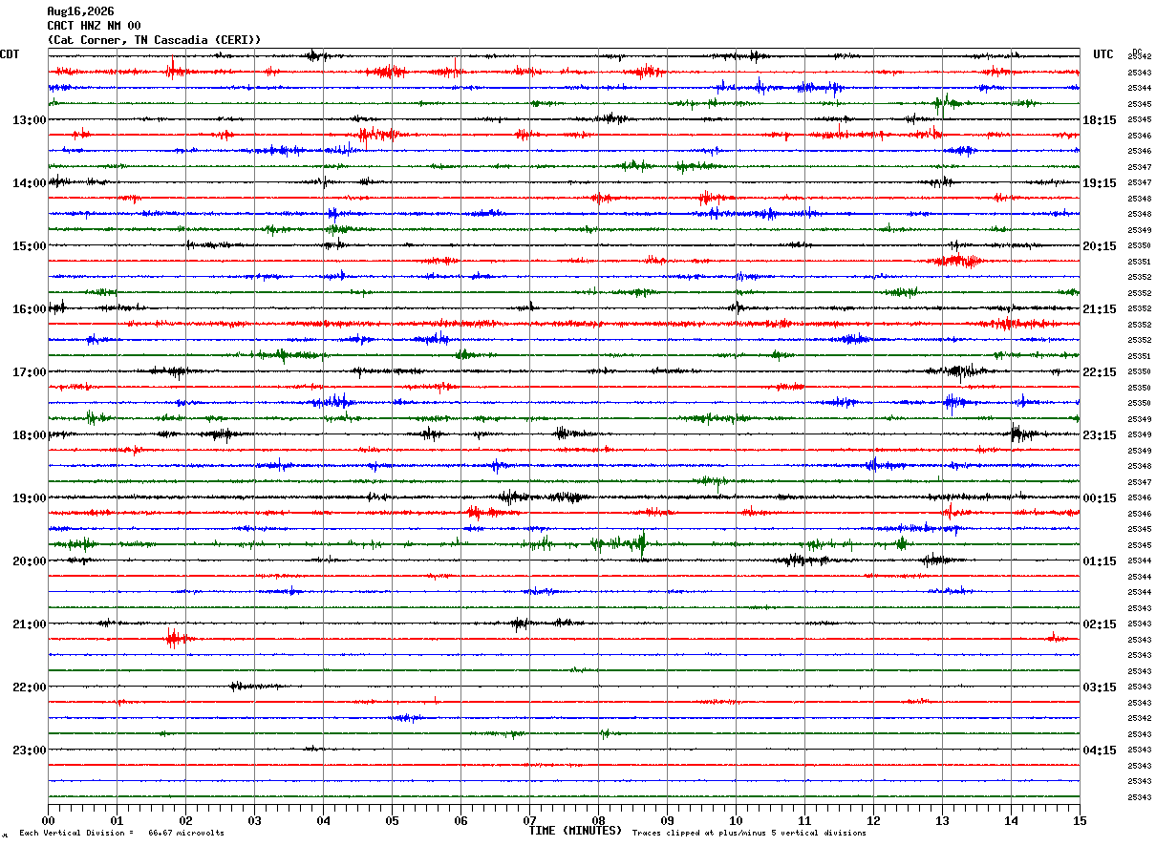
Task: Click the station name (Cat Corner, TN Cascadia (CERI))
Action: [x=154, y=40]
